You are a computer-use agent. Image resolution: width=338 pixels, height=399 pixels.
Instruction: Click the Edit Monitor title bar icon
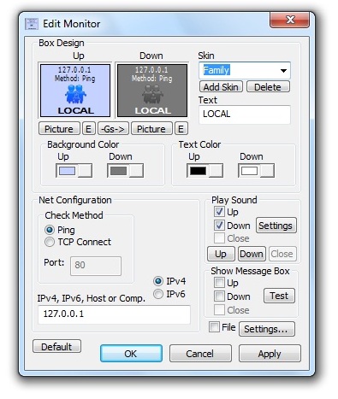click(x=32, y=24)
